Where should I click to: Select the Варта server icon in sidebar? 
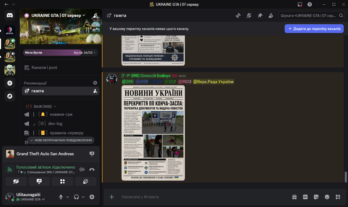(10, 31)
